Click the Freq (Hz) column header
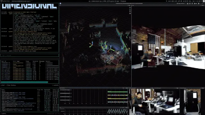 [40, 89]
